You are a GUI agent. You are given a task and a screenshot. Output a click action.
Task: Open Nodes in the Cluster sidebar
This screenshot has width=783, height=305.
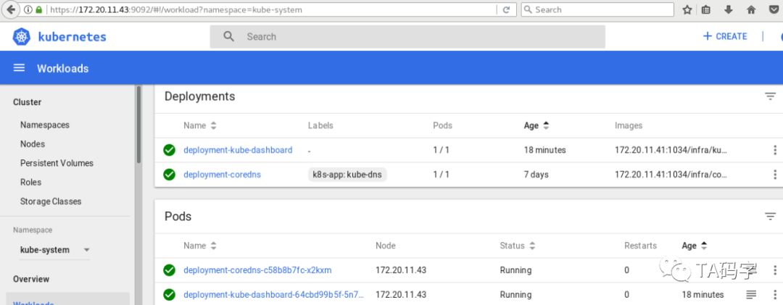tap(33, 144)
